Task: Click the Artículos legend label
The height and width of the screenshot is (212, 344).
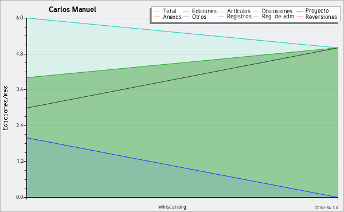Action: 239,11
